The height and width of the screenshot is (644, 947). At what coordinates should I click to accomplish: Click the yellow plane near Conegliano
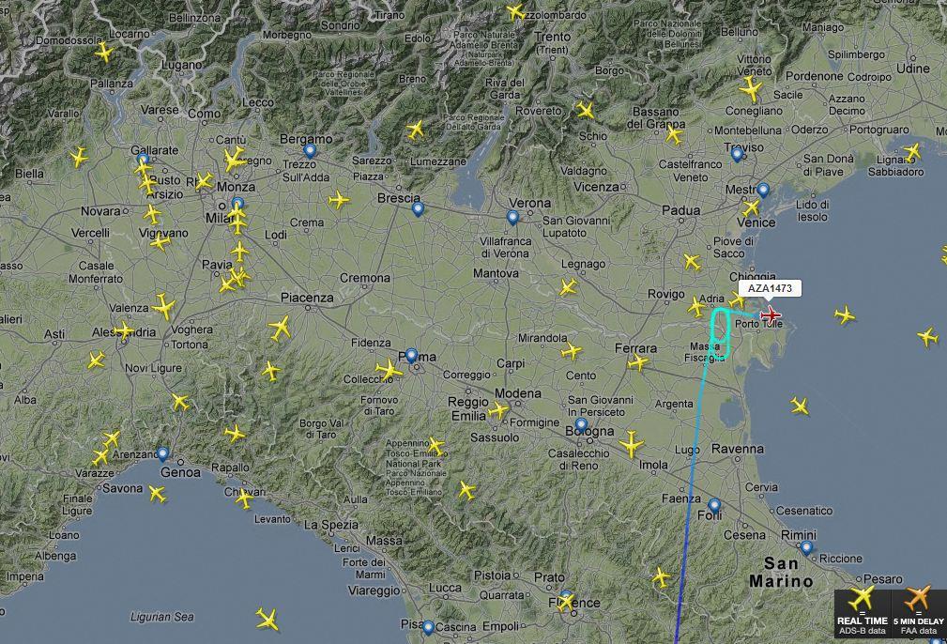click(x=751, y=89)
